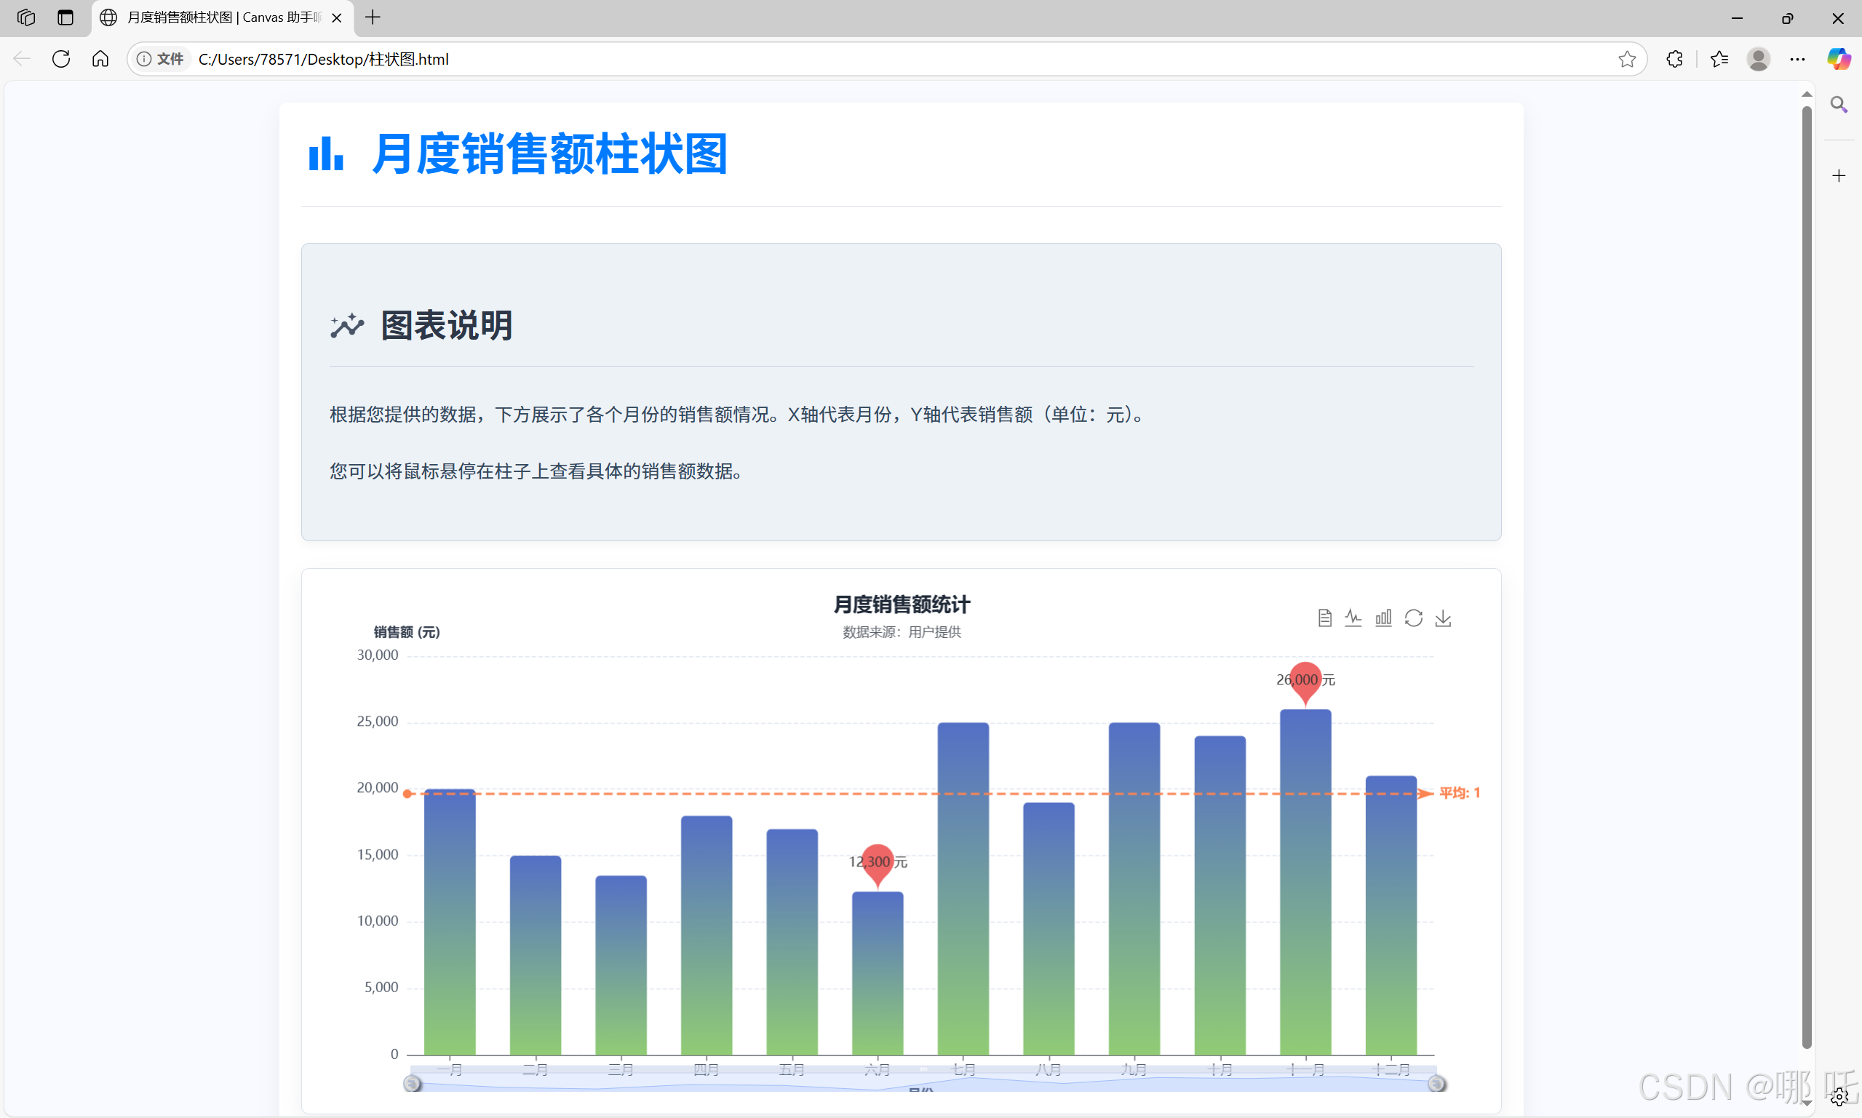Open the browser home page

click(100, 59)
